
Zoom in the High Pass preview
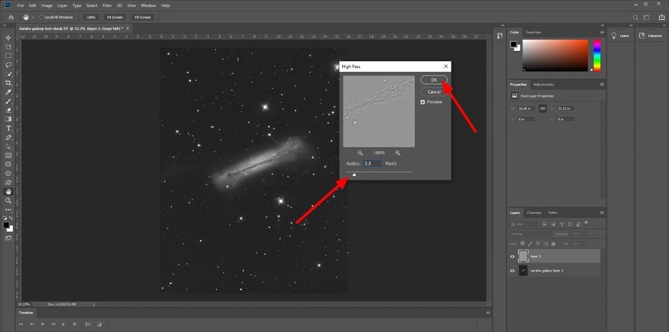pyautogui.click(x=398, y=153)
